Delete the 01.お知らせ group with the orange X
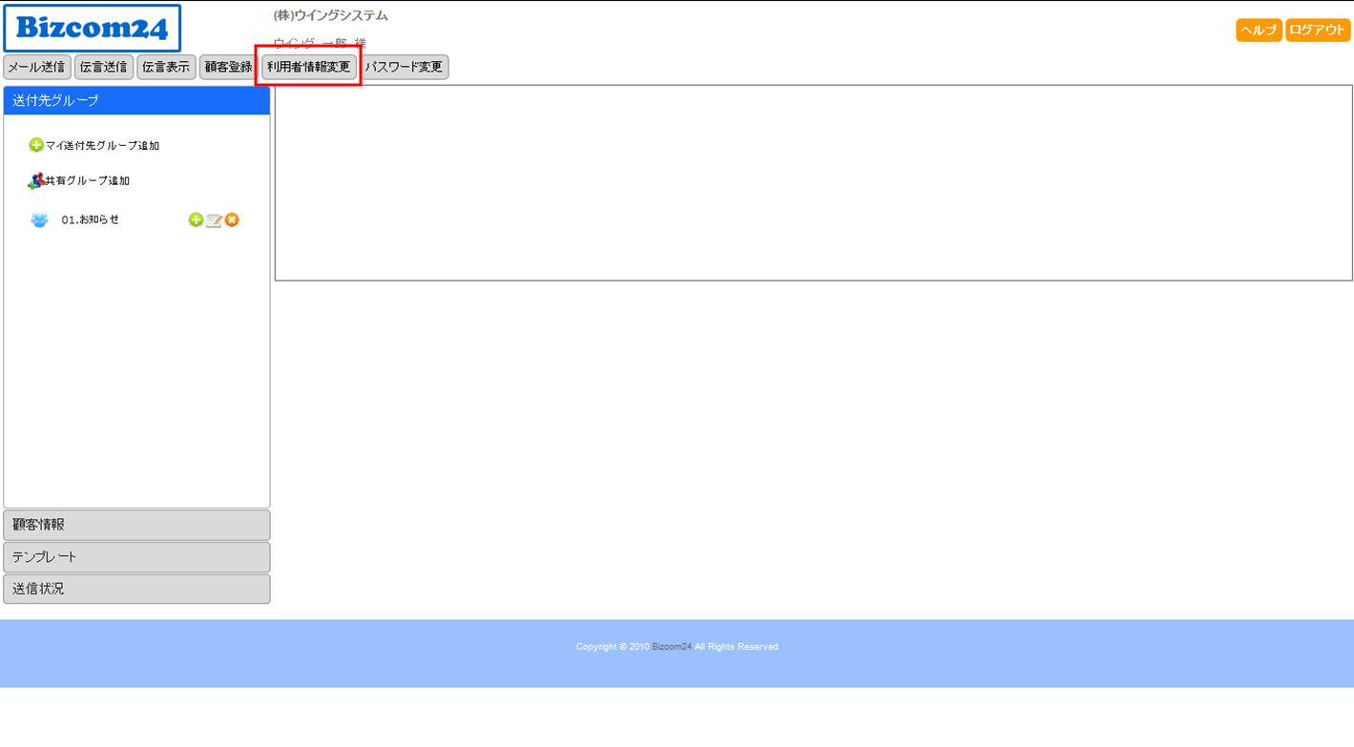Image resolution: width=1354 pixels, height=747 pixels. tap(232, 220)
